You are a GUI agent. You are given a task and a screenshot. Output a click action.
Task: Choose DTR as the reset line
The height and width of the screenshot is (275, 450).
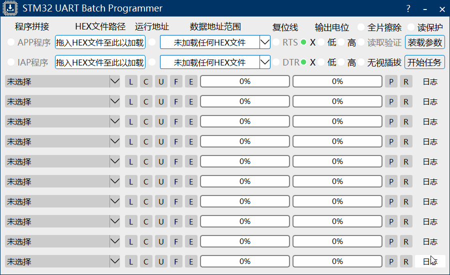276,62
